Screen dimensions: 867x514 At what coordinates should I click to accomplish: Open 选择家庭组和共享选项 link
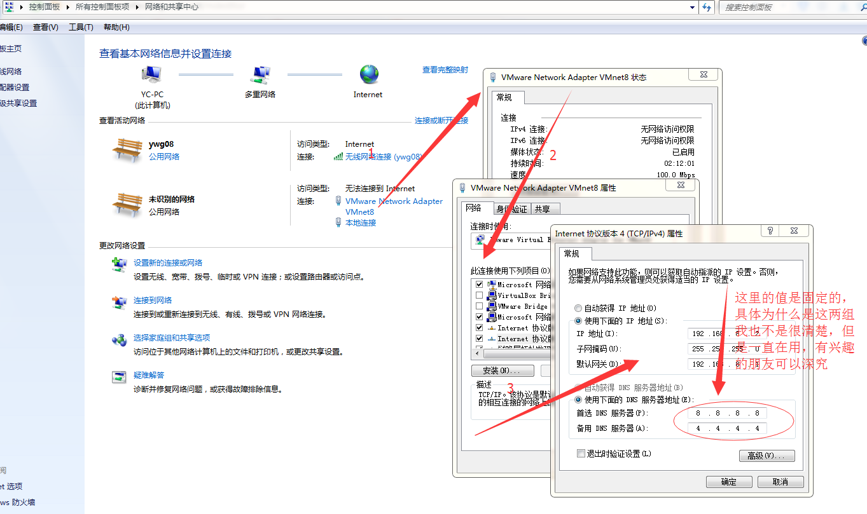(172, 337)
